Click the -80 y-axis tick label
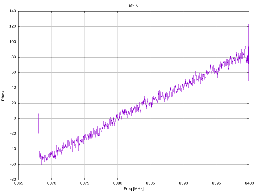The width and height of the screenshot is (256, 192). (13, 180)
